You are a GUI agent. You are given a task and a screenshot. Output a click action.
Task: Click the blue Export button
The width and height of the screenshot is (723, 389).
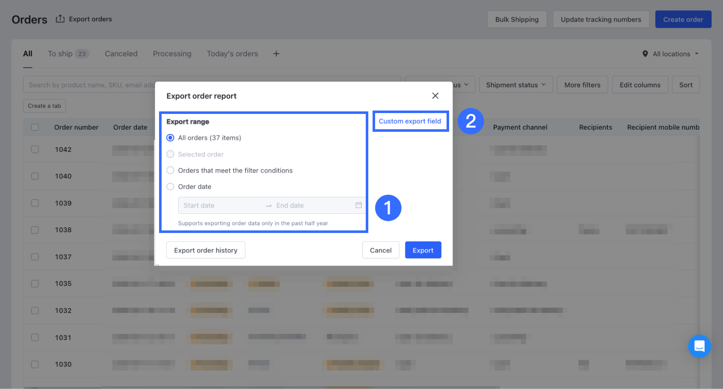(423, 250)
